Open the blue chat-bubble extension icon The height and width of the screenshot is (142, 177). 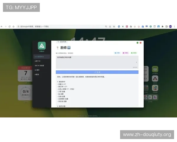pyautogui.click(x=119, y=27)
